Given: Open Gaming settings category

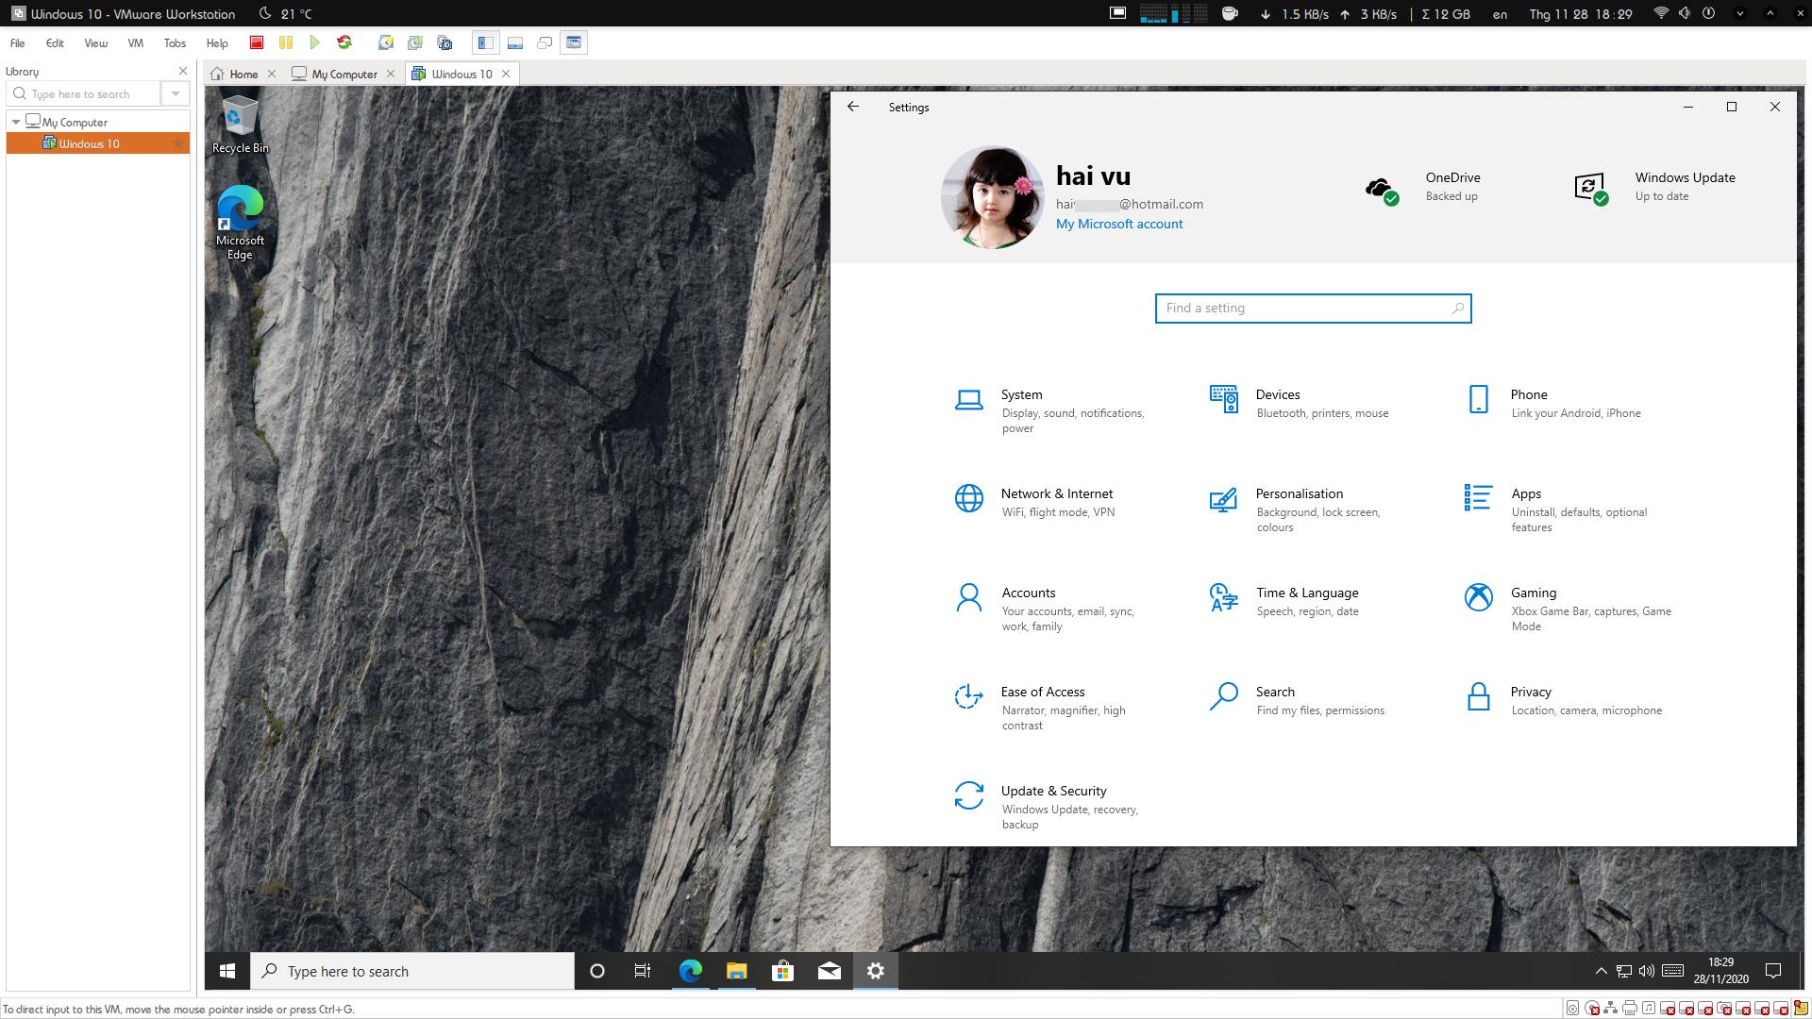Looking at the screenshot, I should 1569,609.
